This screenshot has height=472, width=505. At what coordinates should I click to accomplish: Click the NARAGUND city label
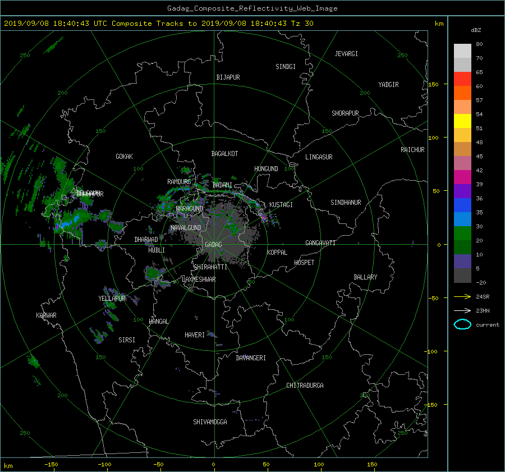(x=190, y=209)
